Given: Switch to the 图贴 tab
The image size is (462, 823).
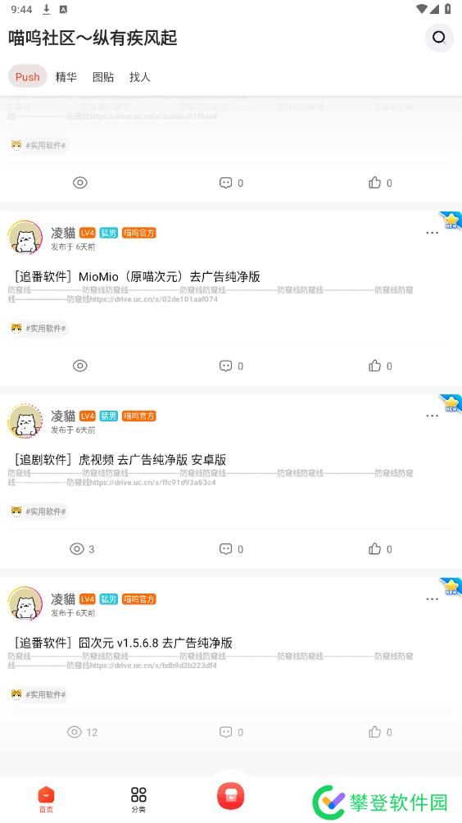Looking at the screenshot, I should (103, 77).
